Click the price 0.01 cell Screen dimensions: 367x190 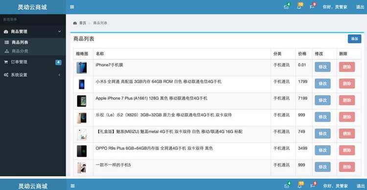coord(302,65)
